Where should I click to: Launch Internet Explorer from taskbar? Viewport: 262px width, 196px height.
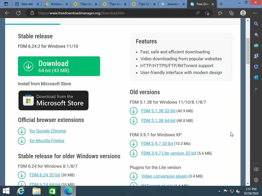click(21, 191)
